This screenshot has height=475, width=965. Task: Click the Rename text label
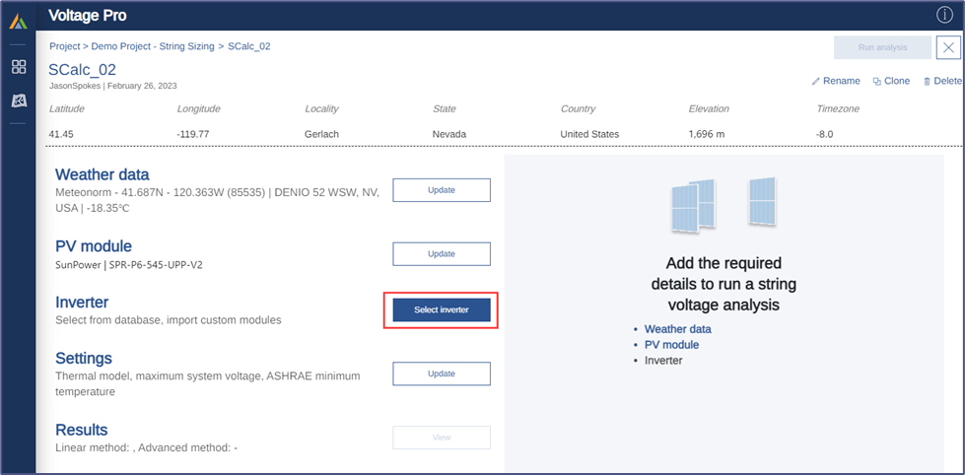tap(842, 81)
